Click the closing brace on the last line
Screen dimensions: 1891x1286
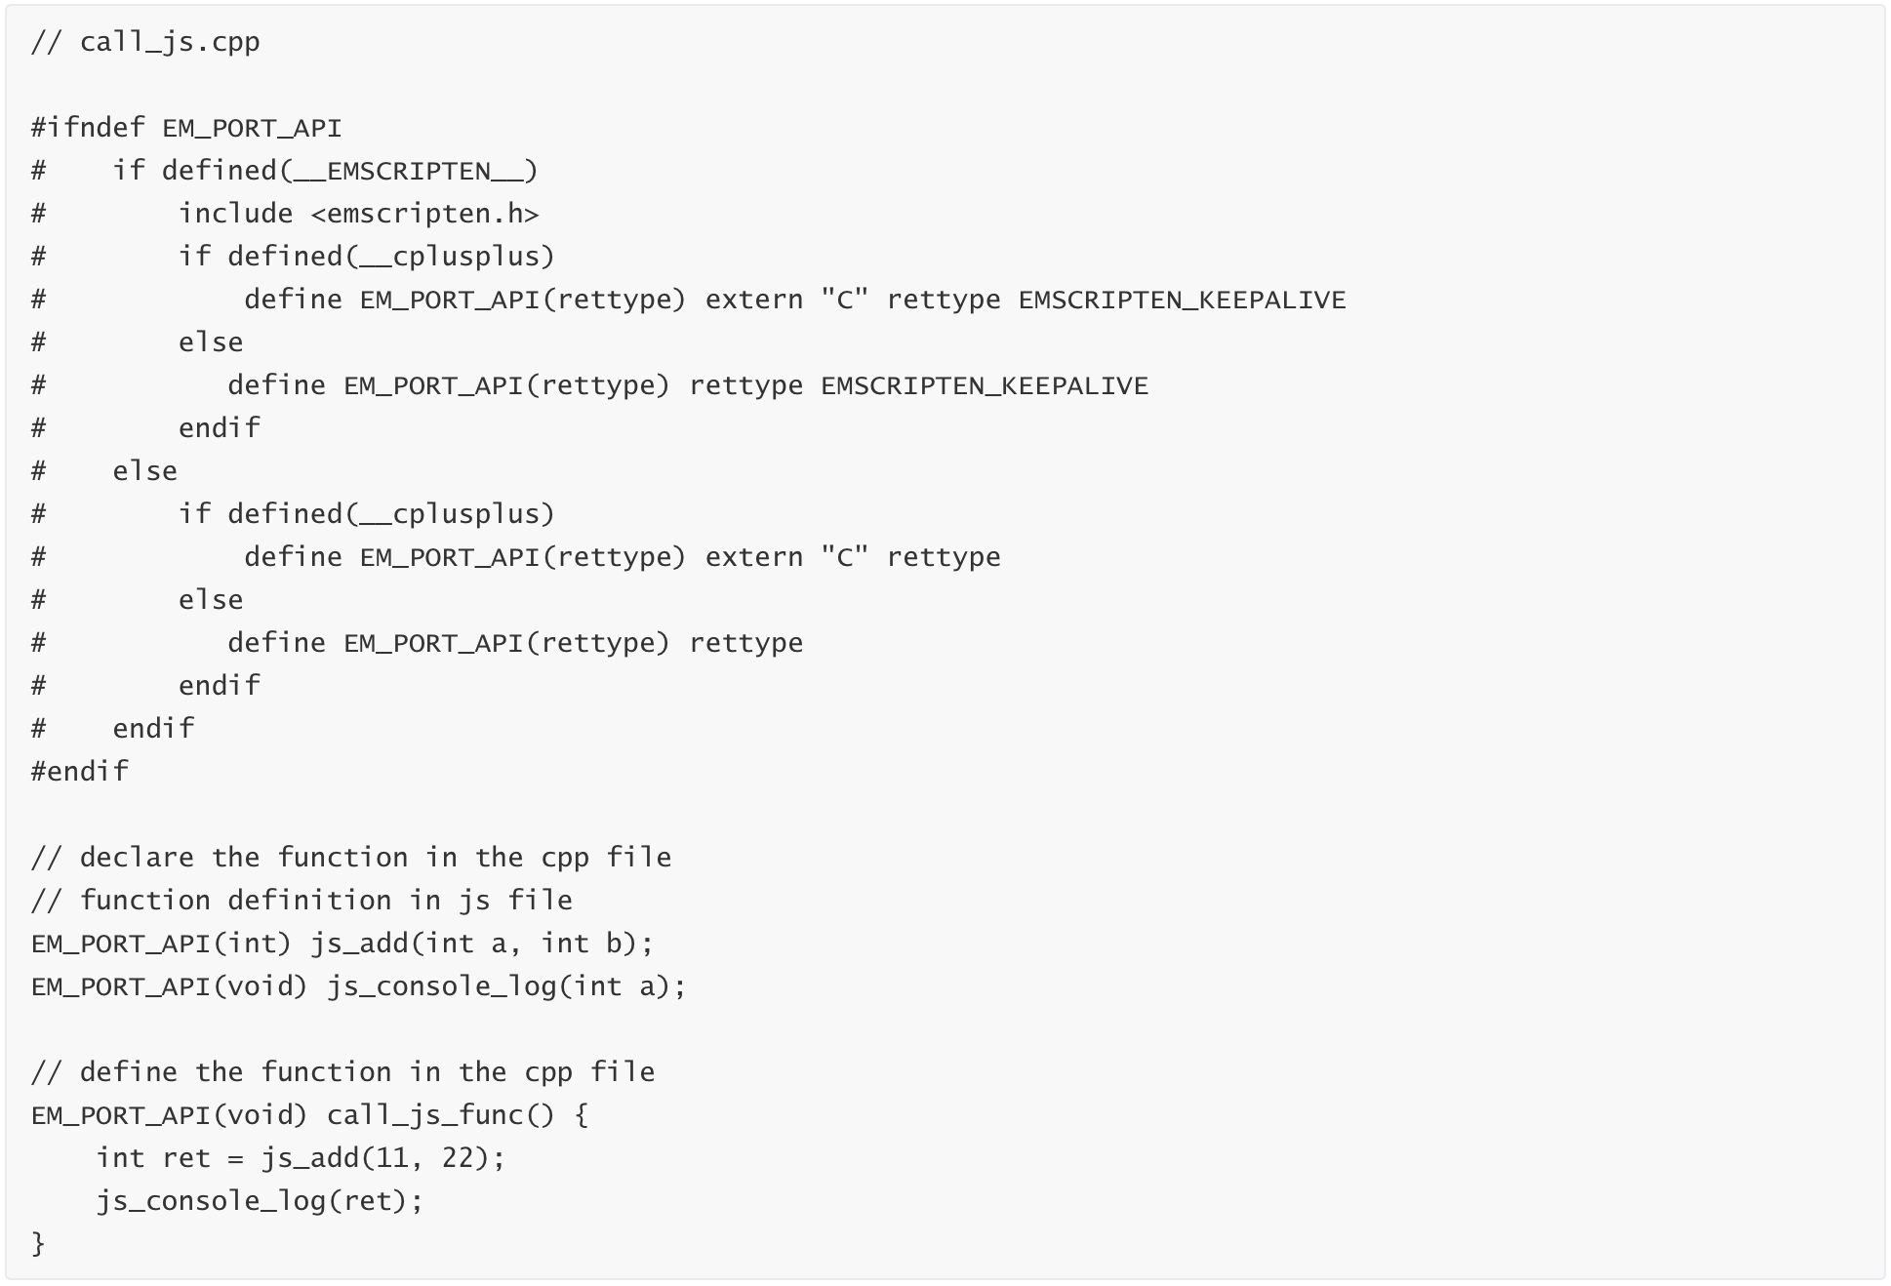[38, 1244]
